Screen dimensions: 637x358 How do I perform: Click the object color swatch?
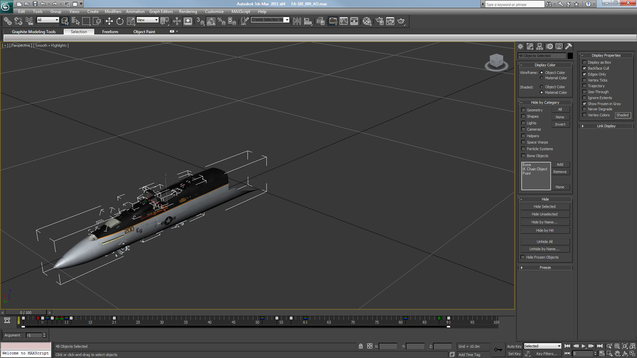[x=570, y=56]
